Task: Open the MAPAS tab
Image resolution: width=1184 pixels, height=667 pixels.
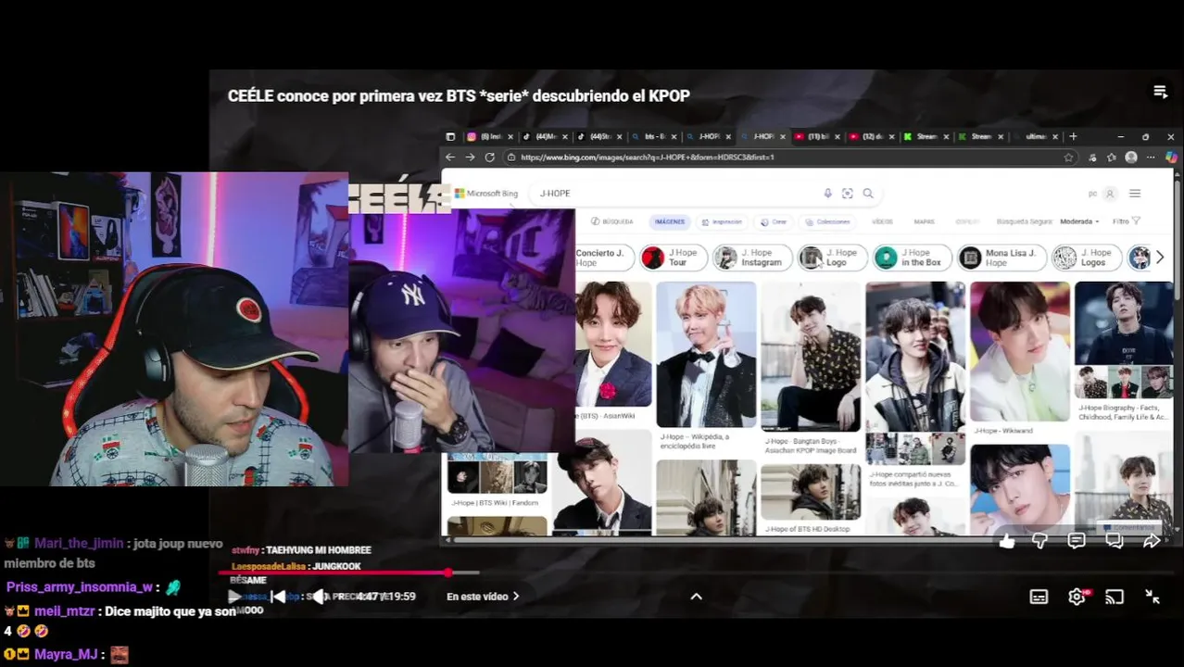Action: pos(924,221)
